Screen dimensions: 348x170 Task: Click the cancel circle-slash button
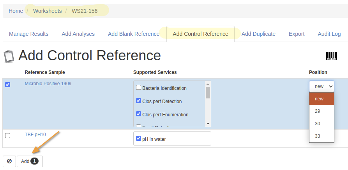click(9, 161)
